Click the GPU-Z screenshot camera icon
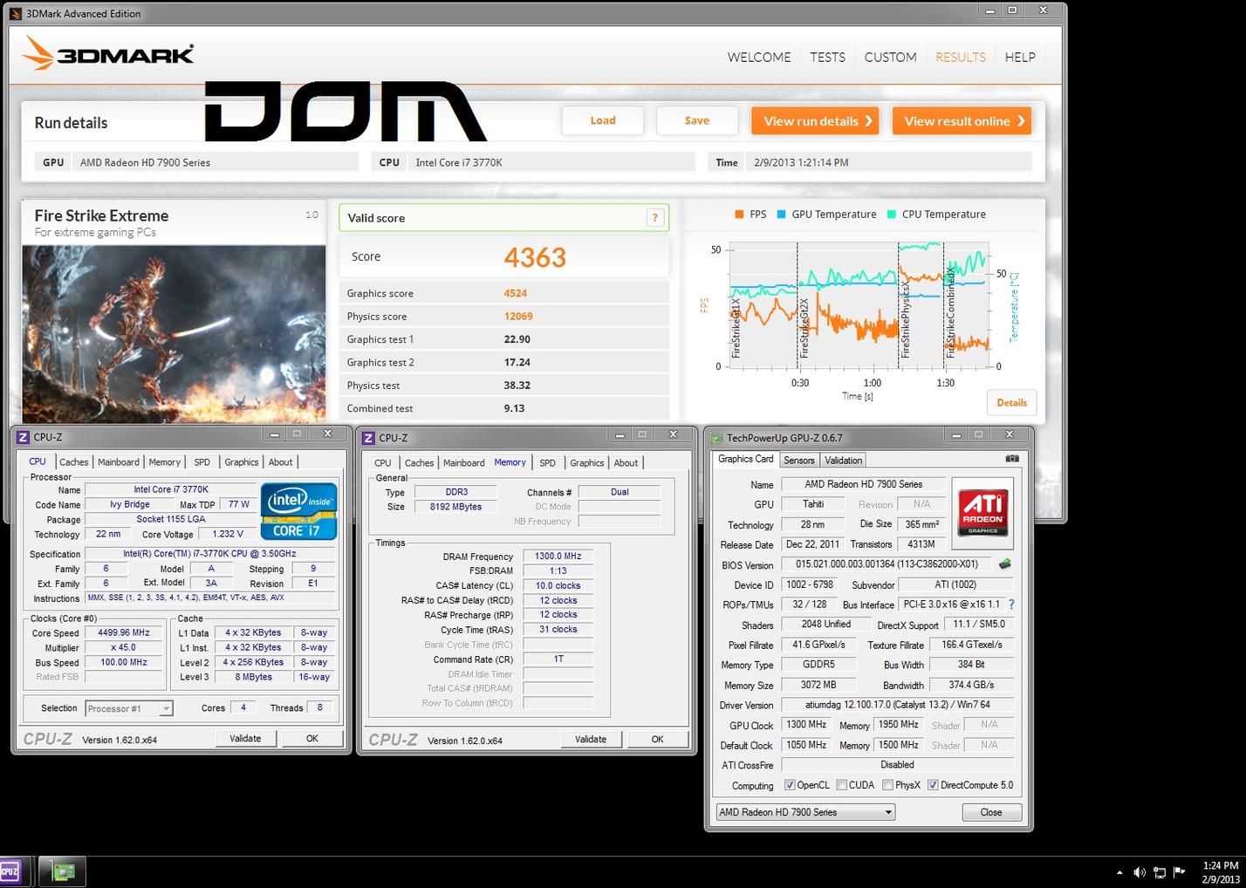Image resolution: width=1246 pixels, height=888 pixels. pyautogui.click(x=1012, y=459)
